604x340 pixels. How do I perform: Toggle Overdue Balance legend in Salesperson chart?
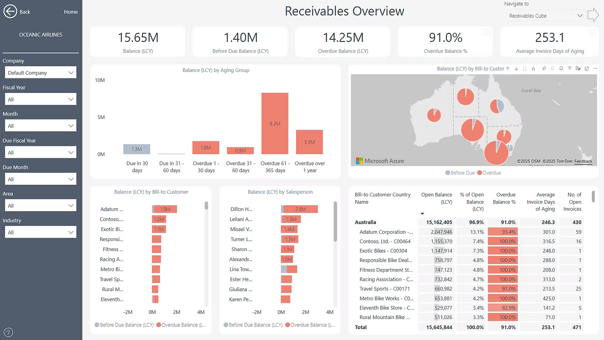tap(312, 325)
